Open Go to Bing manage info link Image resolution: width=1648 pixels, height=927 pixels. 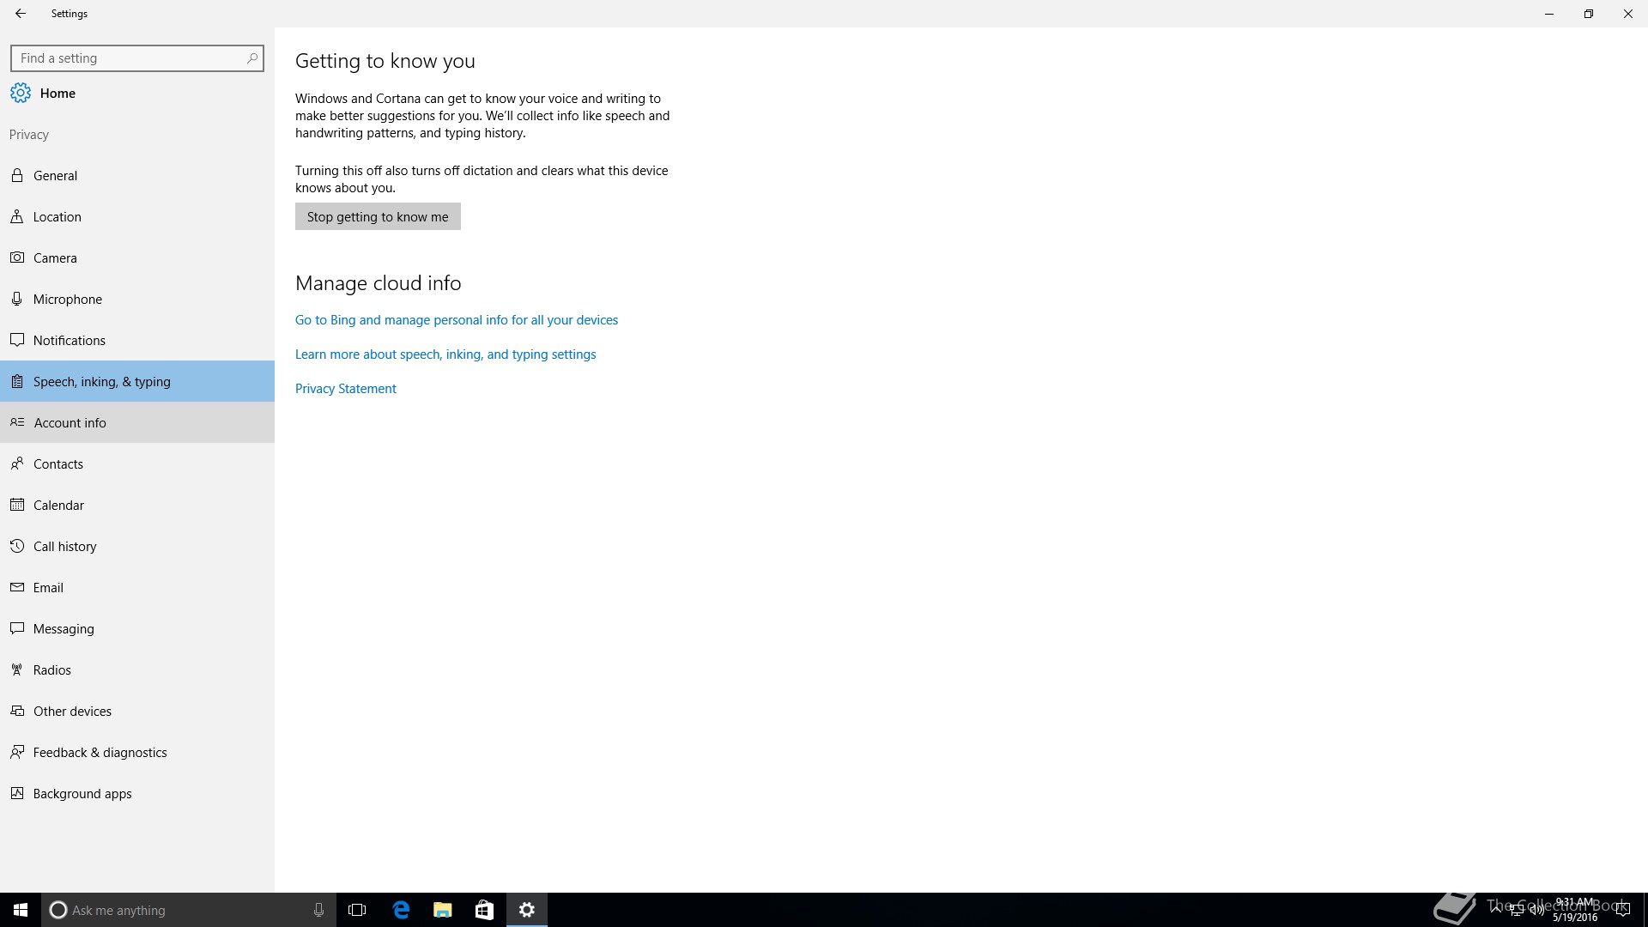point(456,320)
